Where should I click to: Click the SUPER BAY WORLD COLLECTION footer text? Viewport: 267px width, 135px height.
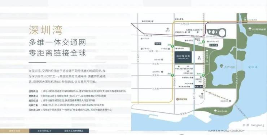point(226,131)
